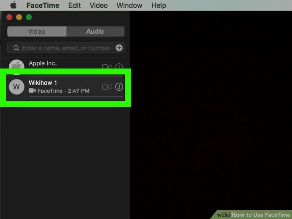The height and width of the screenshot is (219, 292).
Task: Show info for Apple Inc. entry
Action: point(119,66)
